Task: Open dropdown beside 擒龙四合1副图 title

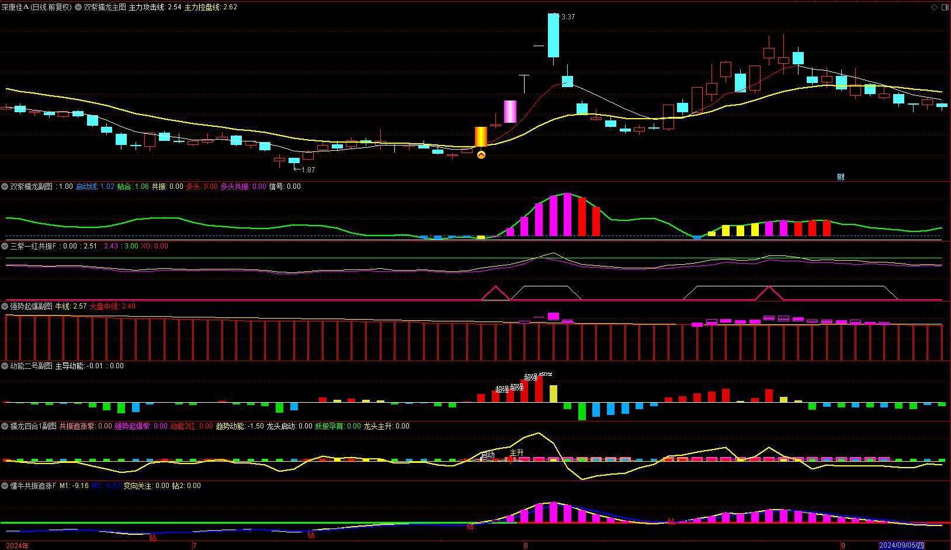Action: coord(5,426)
